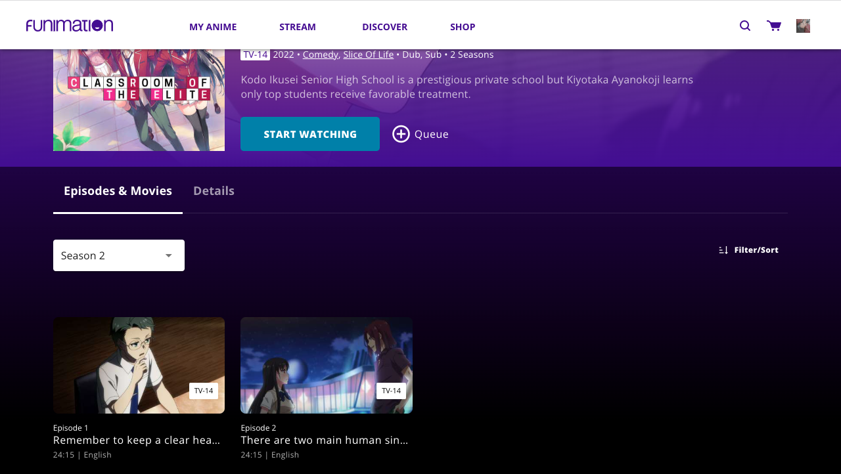
Task: Click the TV-14 rating badge beside 2022
Action: click(256, 54)
